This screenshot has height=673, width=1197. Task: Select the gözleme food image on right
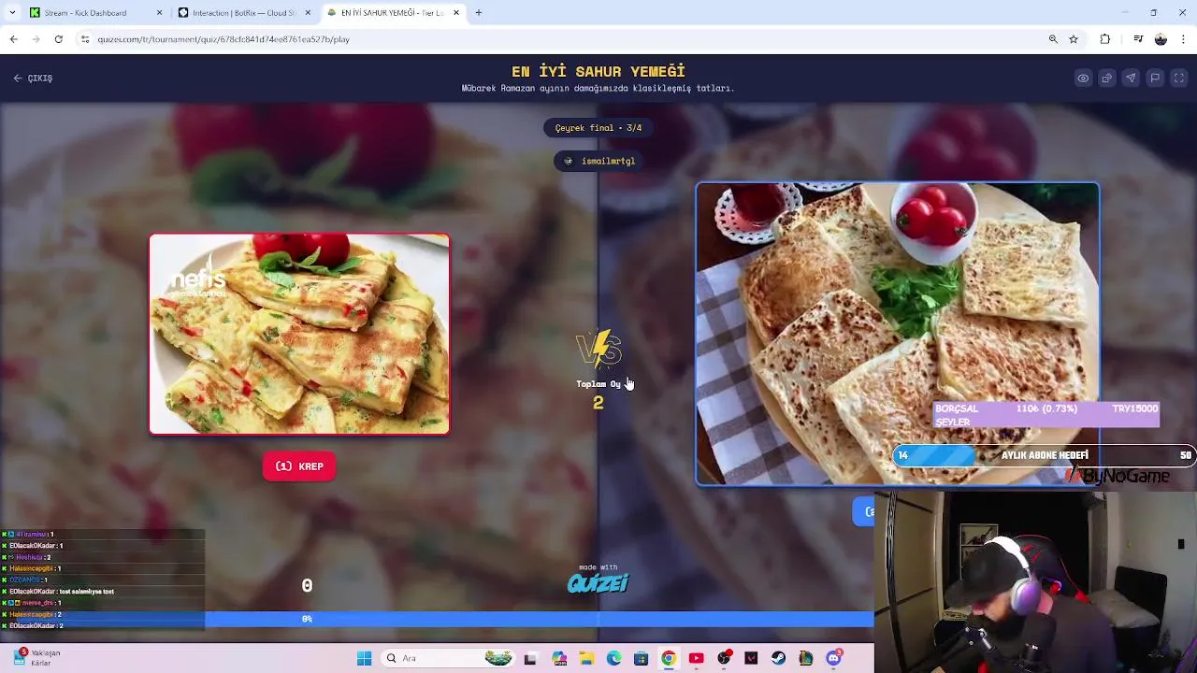[x=897, y=334]
